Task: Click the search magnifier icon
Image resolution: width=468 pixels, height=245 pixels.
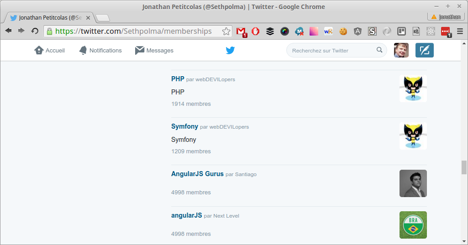Action: (x=379, y=50)
